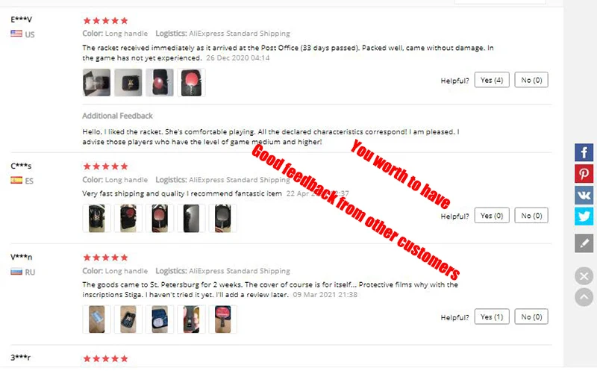Share on Facebook via sidebar icon
The height and width of the screenshot is (371, 597).
click(584, 152)
